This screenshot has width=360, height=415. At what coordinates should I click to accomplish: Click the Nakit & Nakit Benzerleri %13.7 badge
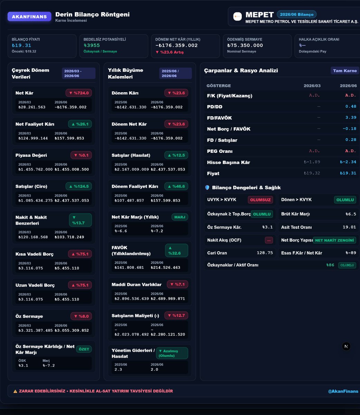pyautogui.click(x=80, y=220)
